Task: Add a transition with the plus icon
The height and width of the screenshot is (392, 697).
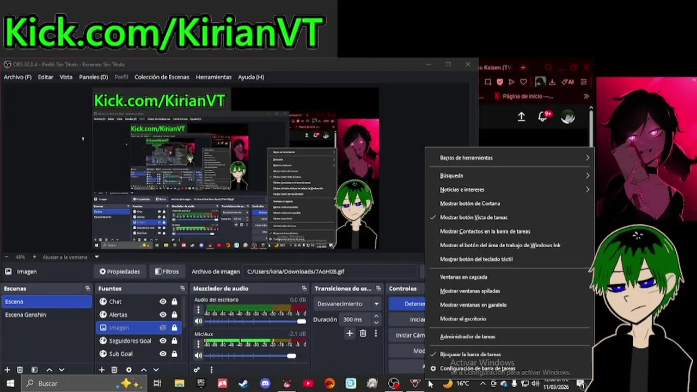Action: (350, 333)
